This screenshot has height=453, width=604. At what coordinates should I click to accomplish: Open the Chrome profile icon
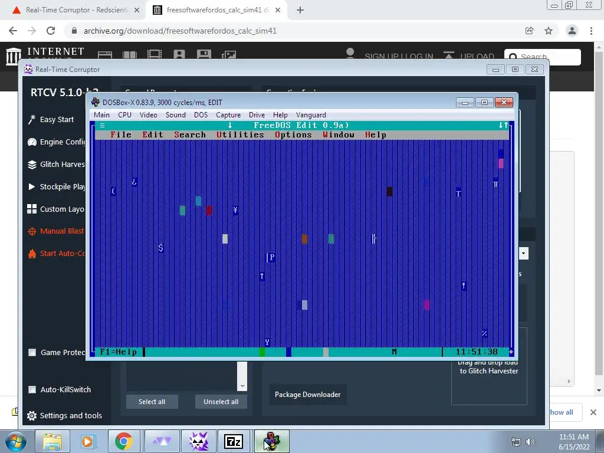tap(572, 31)
